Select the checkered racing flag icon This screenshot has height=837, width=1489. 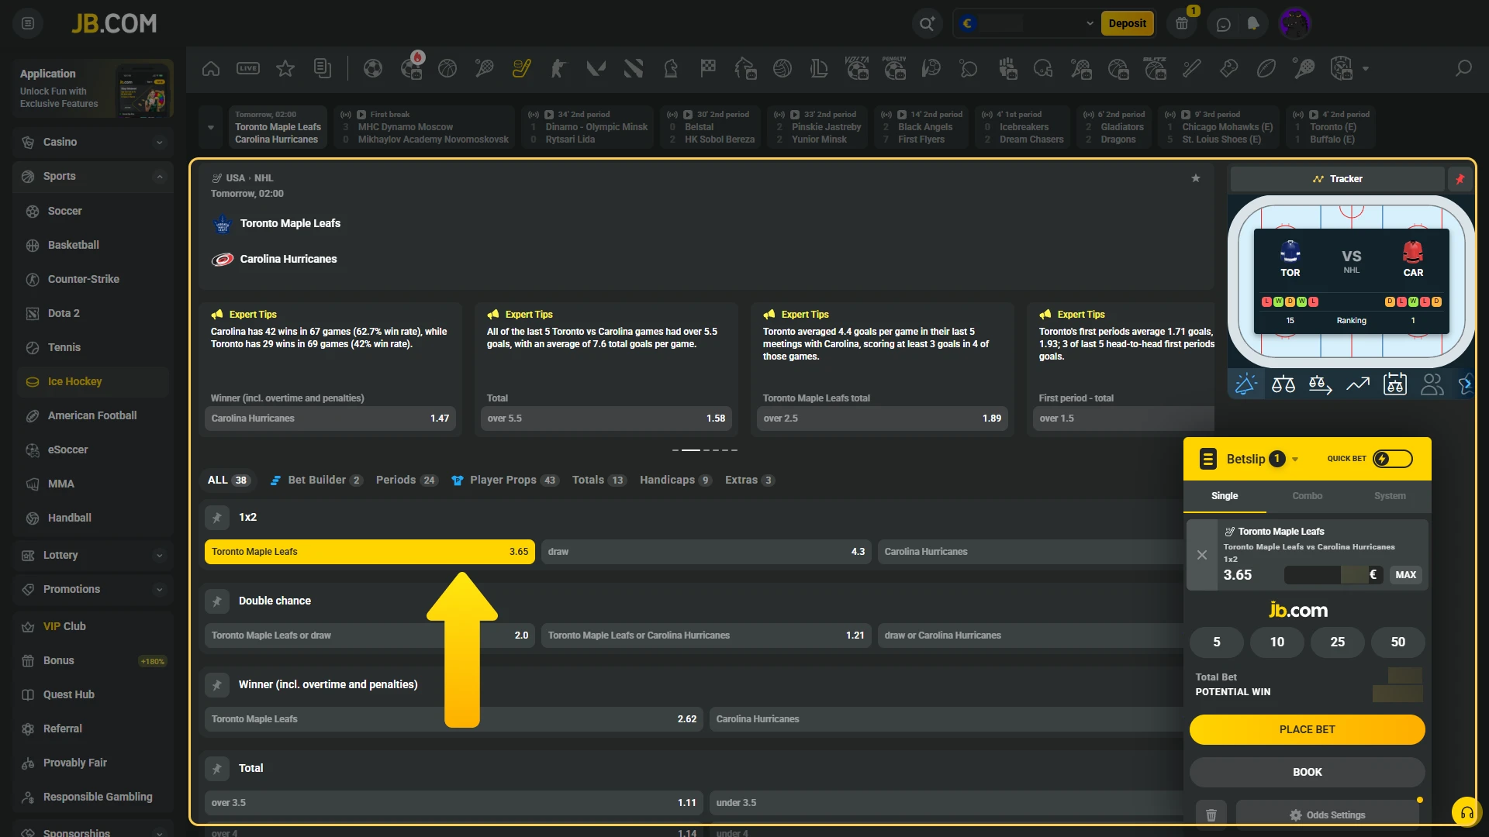pyautogui.click(x=708, y=69)
